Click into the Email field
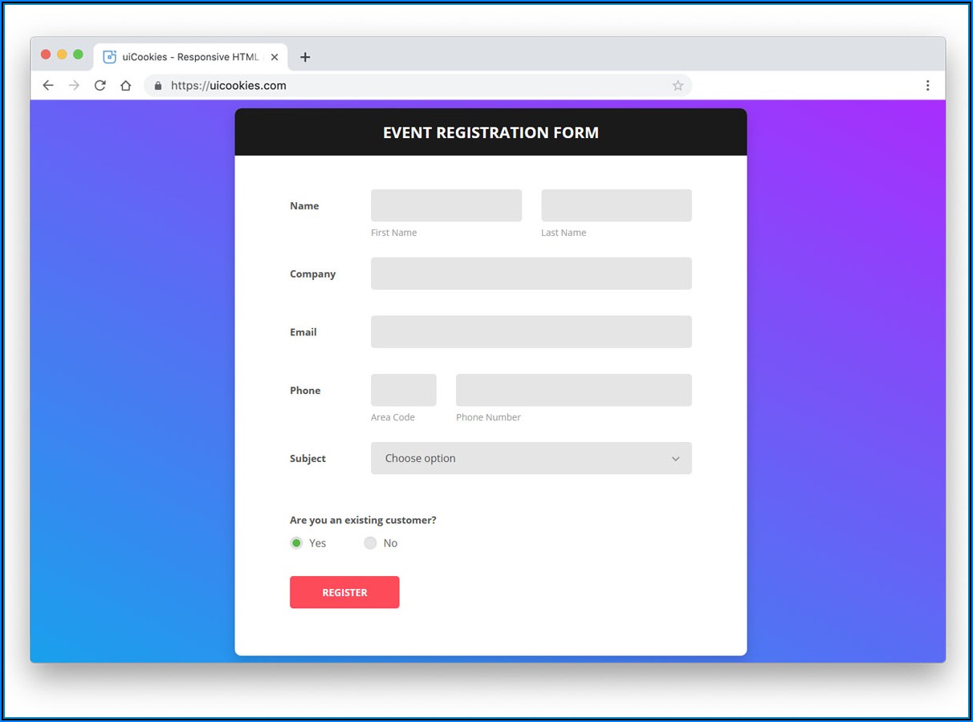The height and width of the screenshot is (722, 973). 531,331
